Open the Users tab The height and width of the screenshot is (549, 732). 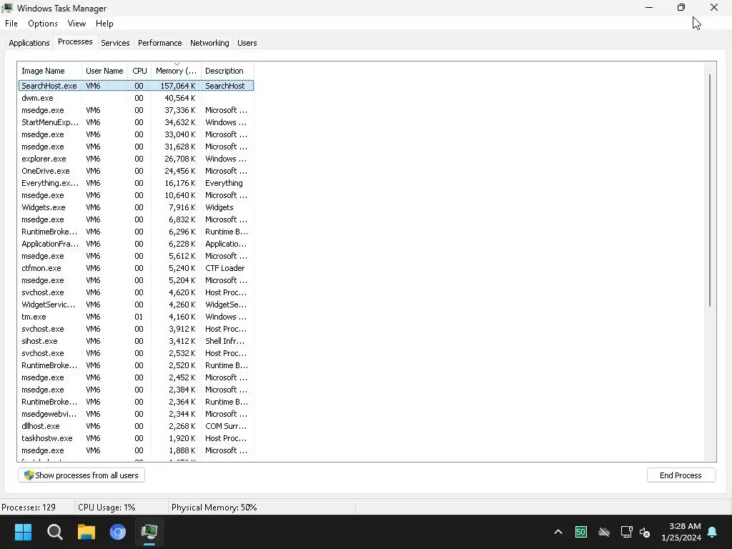tap(247, 43)
